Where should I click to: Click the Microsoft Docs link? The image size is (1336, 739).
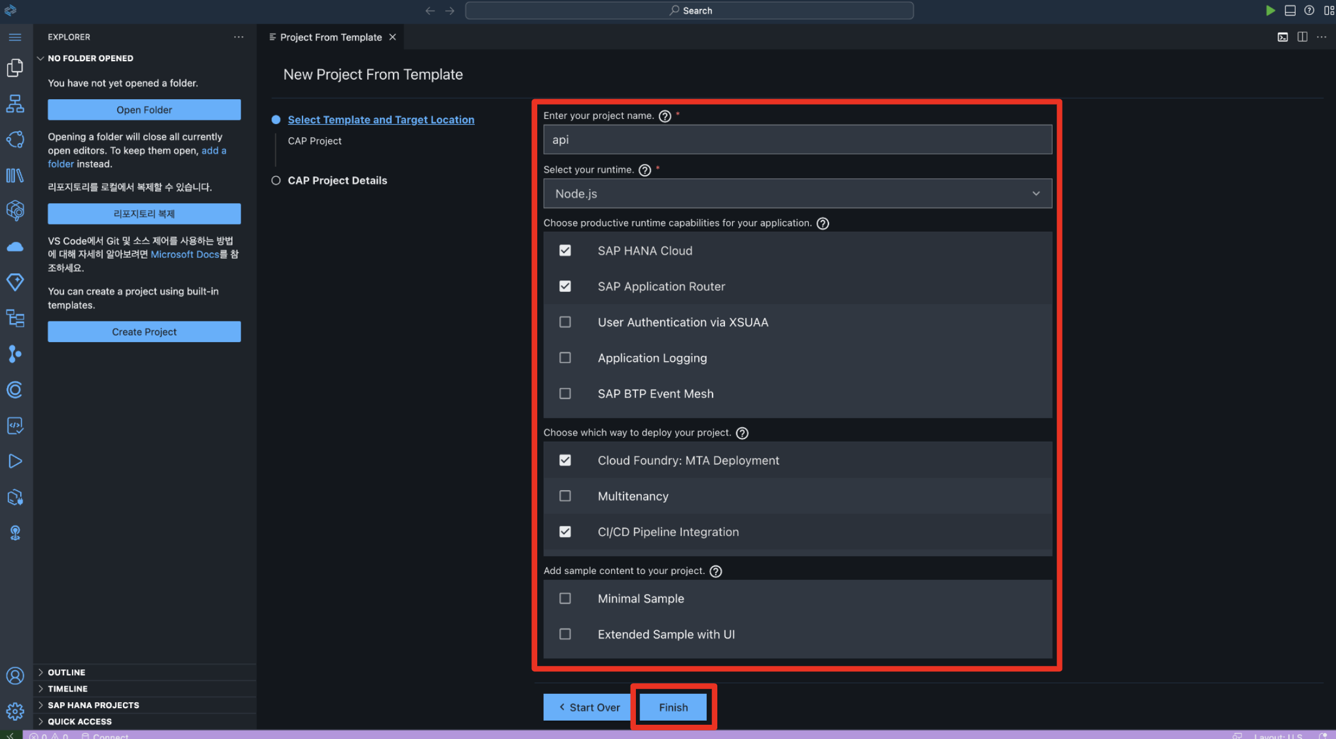click(185, 254)
